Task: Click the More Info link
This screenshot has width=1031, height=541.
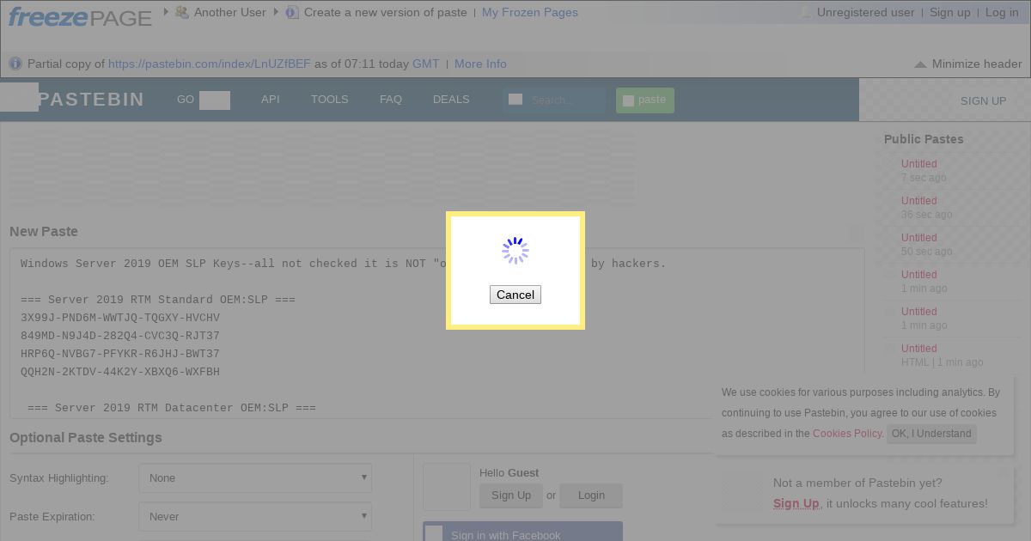Action: [480, 64]
